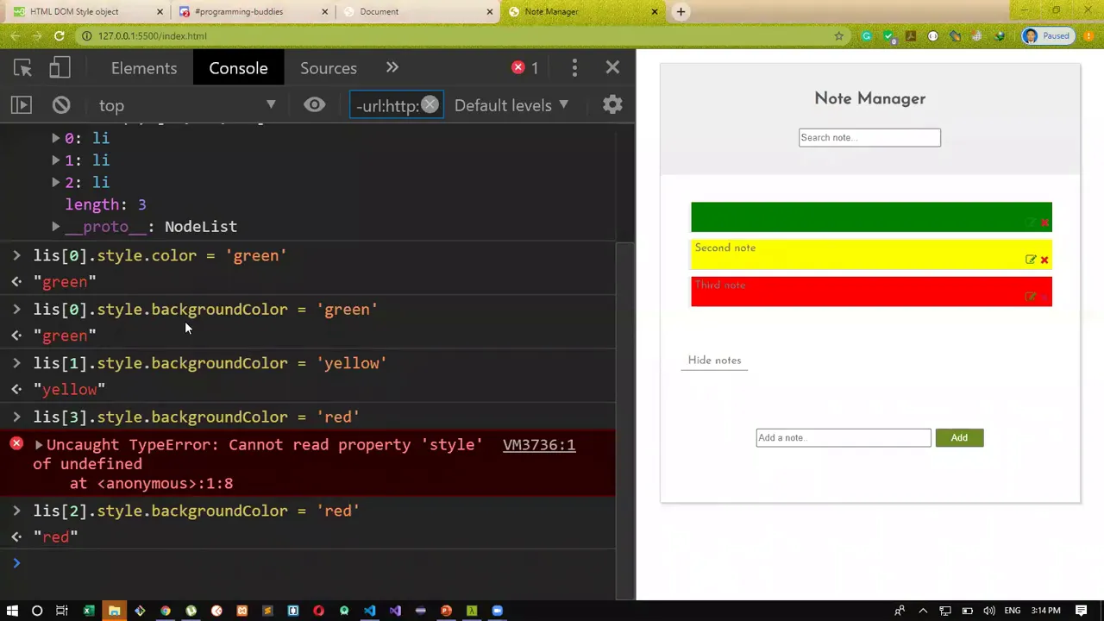Toggle the Hide notes option
The width and height of the screenshot is (1104, 621).
click(714, 361)
